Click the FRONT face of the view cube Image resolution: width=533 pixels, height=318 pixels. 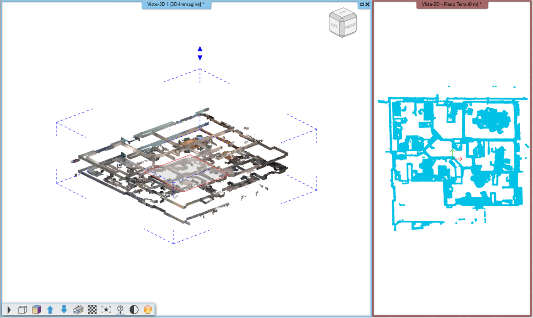(x=350, y=26)
